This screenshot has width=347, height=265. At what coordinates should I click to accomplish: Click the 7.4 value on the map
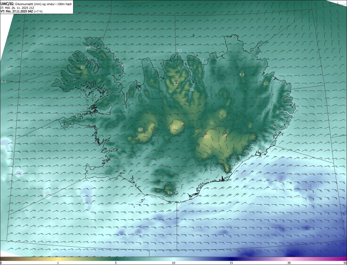123,66
